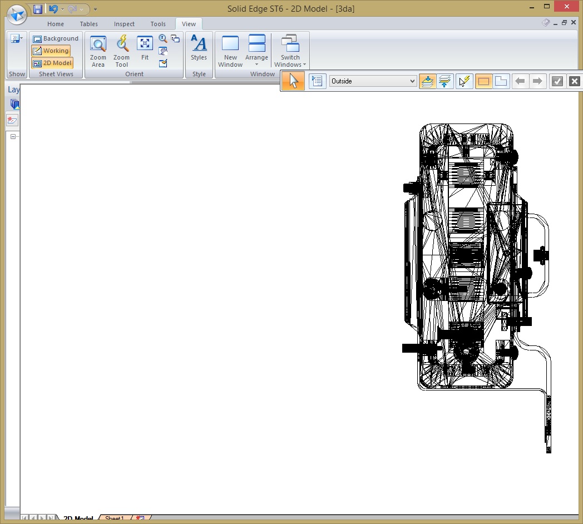Toggle the 2D Model sheet view
The image size is (583, 524).
(x=52, y=63)
